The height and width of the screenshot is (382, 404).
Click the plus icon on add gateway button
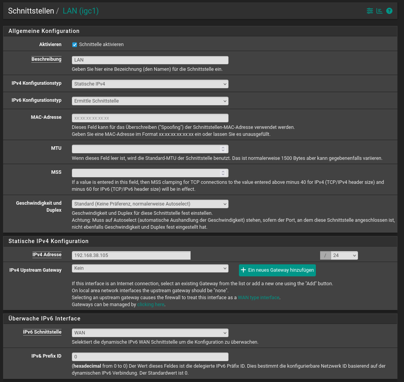click(244, 270)
